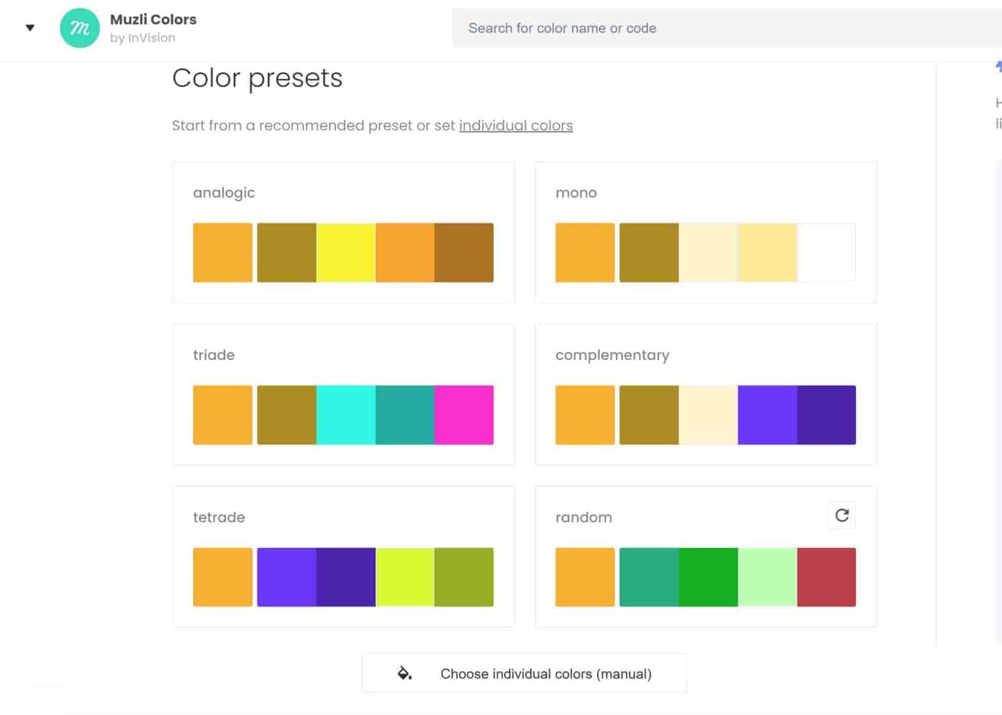
Task: Click the Muzli Colors logo icon
Action: [x=79, y=28]
